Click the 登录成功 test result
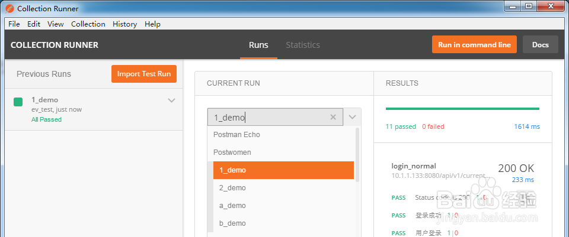 [428, 216]
